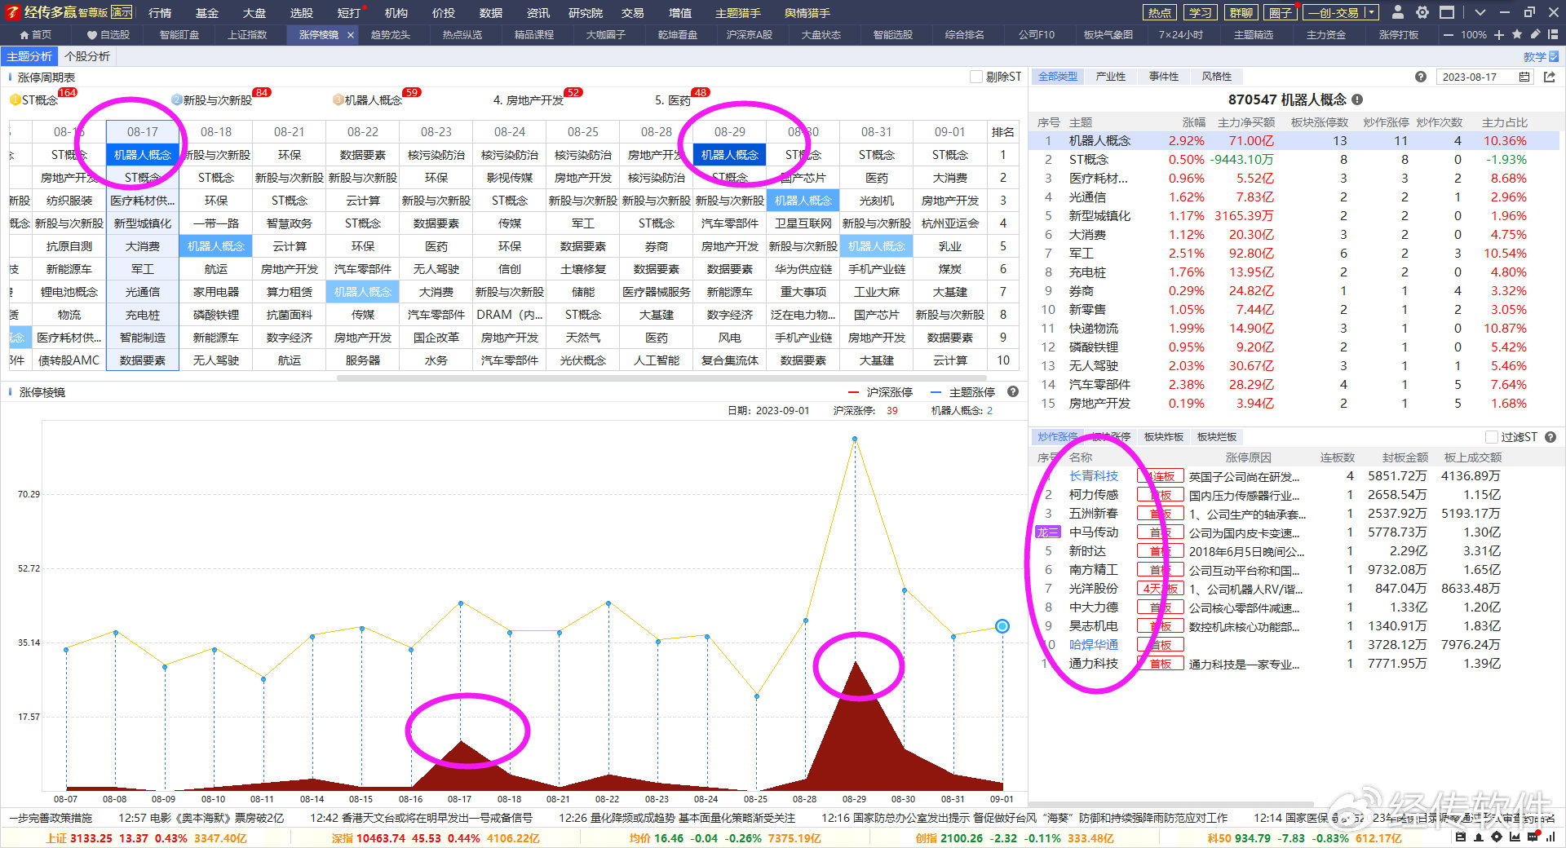Expand the 一创-交易 dropdown arrow
The image size is (1566, 848).
point(1370,12)
